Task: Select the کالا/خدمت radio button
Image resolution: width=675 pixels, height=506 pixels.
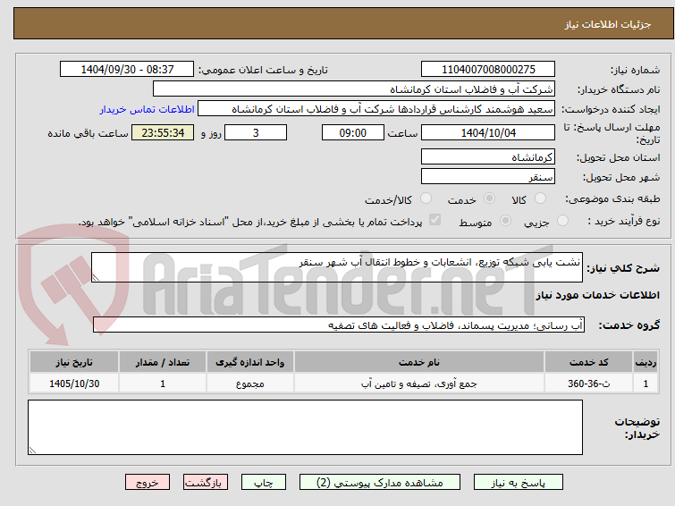Action: (426, 198)
